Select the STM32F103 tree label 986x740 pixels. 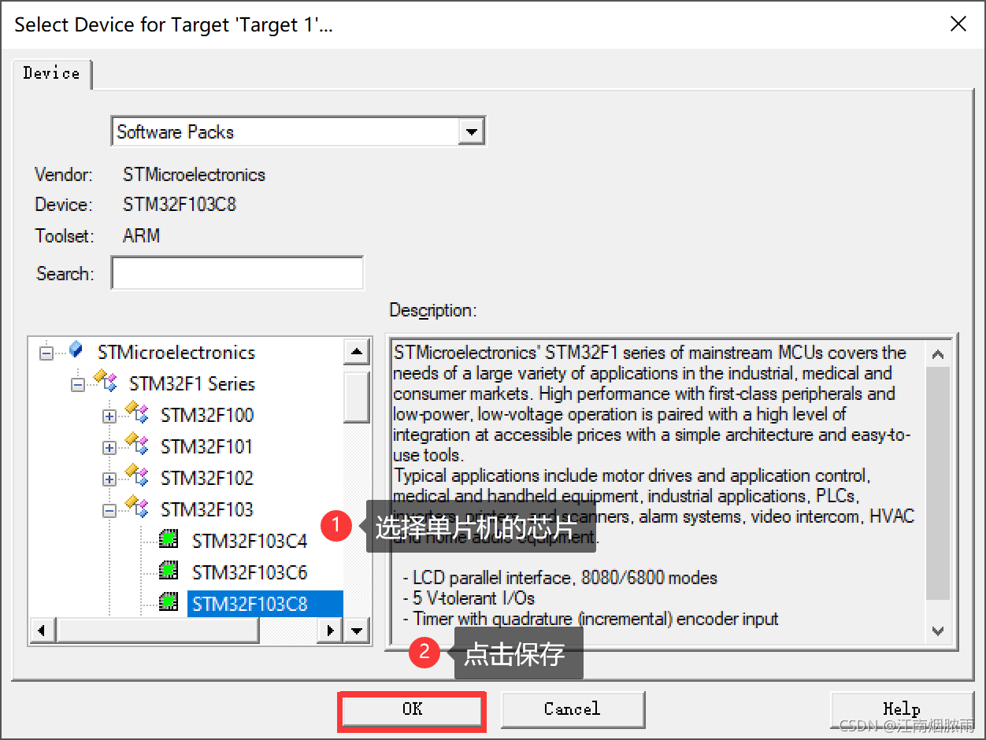[207, 509]
